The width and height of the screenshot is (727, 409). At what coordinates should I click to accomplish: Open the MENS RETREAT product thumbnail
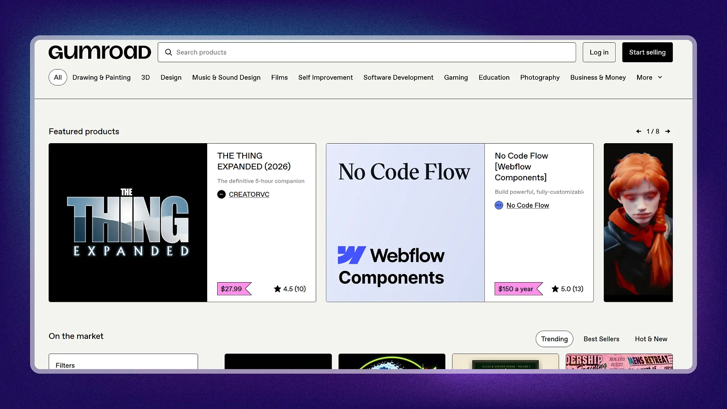click(x=619, y=362)
